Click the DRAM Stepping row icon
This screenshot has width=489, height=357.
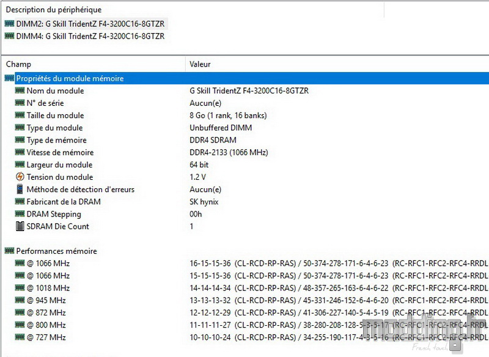[x=20, y=213]
